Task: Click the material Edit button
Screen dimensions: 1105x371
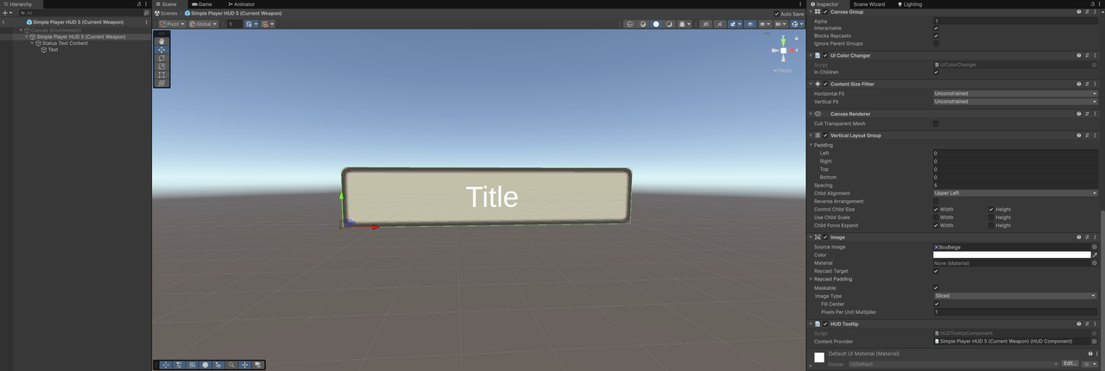Action: tap(1070, 364)
